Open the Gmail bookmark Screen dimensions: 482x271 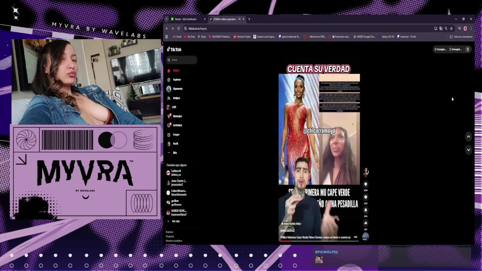pyautogui.click(x=177, y=37)
